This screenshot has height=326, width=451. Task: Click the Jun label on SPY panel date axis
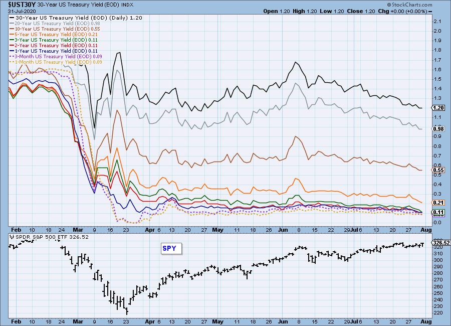[283, 321]
